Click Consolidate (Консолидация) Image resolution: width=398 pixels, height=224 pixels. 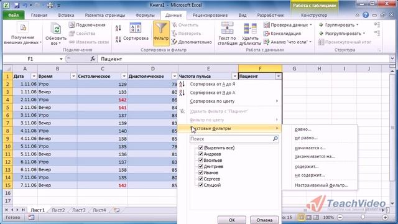point(282,33)
